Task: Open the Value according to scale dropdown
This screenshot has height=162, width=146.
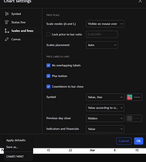Action: pos(105,108)
